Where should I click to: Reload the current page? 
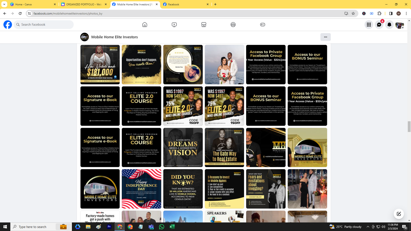[x=20, y=13]
